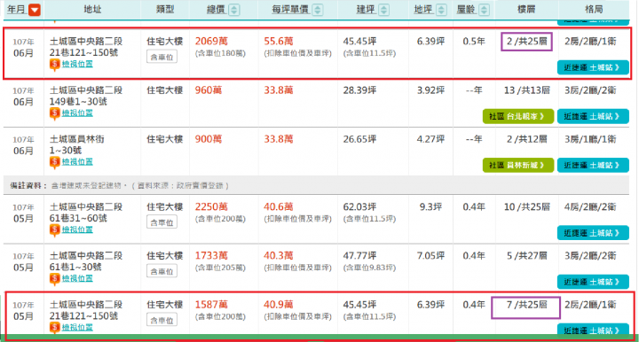Click the 5 /共27層 floor cell
The width and height of the screenshot is (639, 342).
coord(526,255)
